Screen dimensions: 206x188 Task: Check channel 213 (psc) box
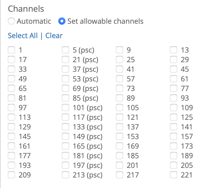[65, 175]
